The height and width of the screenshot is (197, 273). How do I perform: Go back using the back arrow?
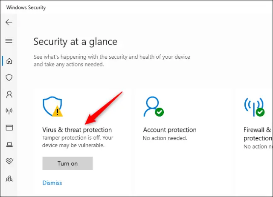(x=9, y=22)
